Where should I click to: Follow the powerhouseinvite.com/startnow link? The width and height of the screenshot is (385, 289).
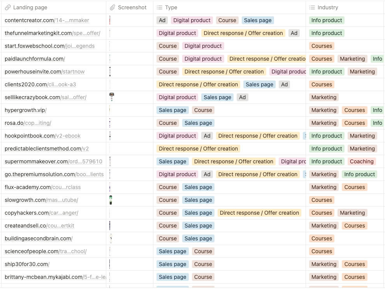45,72
